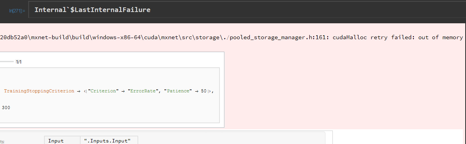Click the value 50 after Patience

pyautogui.click(x=203, y=91)
